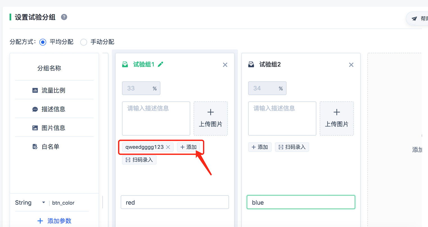Select the 手动分配 radio option

point(84,42)
